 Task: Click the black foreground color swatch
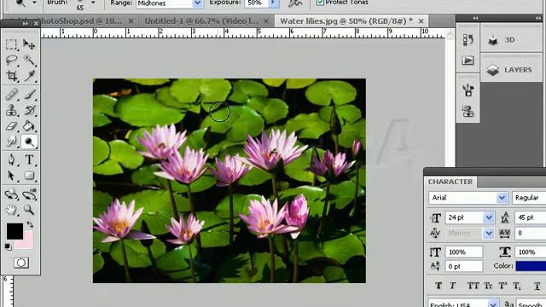click(x=15, y=231)
